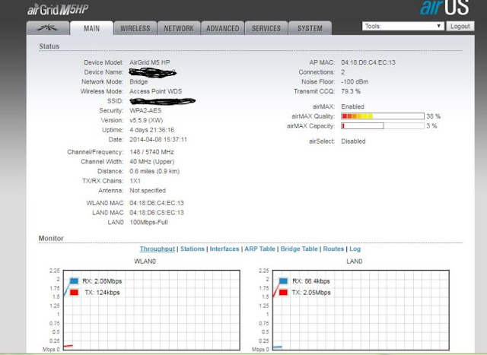
Task: Click the WLAN0 throughput graph
Action: [151, 310]
